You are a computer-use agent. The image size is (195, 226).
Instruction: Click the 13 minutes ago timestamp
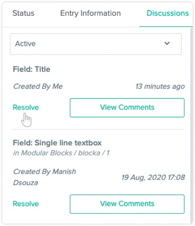pyautogui.click(x=160, y=86)
